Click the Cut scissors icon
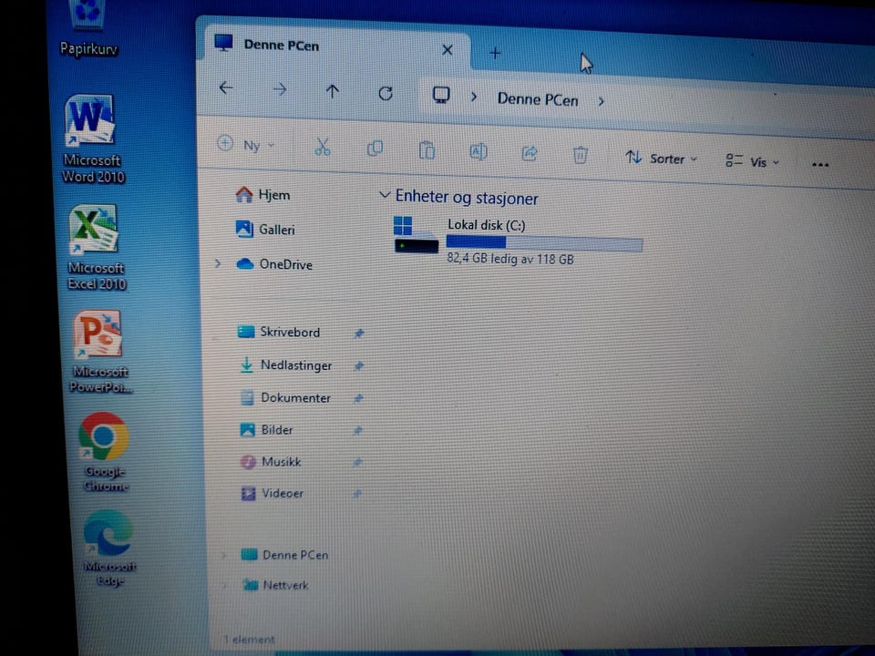The width and height of the screenshot is (875, 656). coord(322,147)
